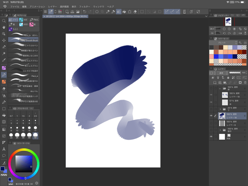The image size is (248, 186).
Task: Open the 通常 blending mode dropdown
Action: click(223, 73)
